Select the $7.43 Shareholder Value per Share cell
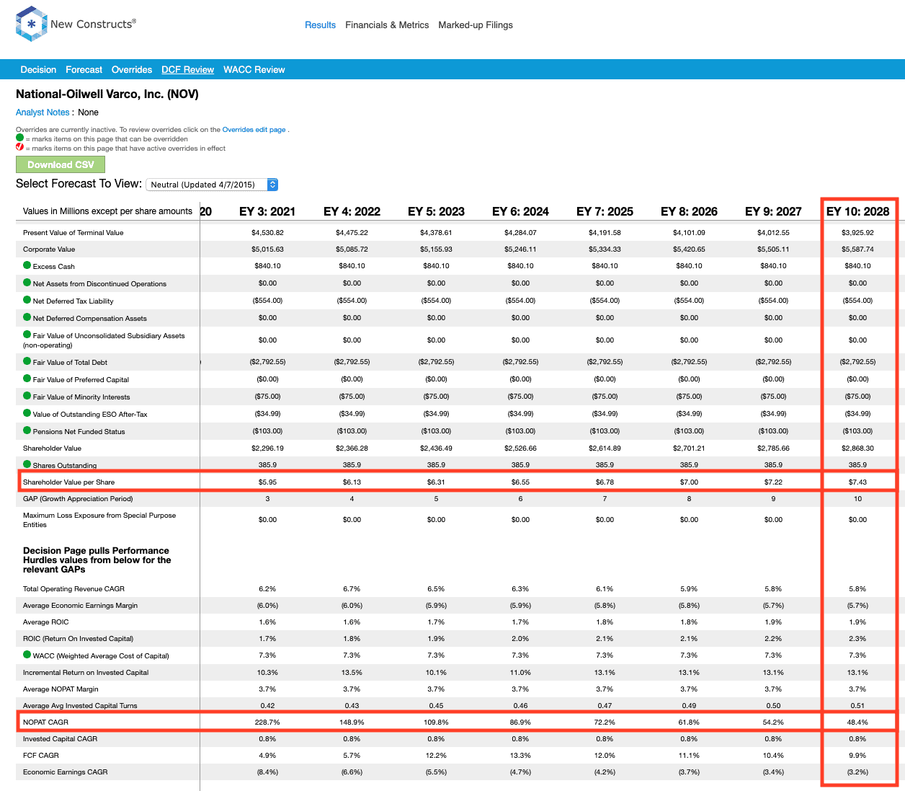Screen dimensions: 905x791 857,482
